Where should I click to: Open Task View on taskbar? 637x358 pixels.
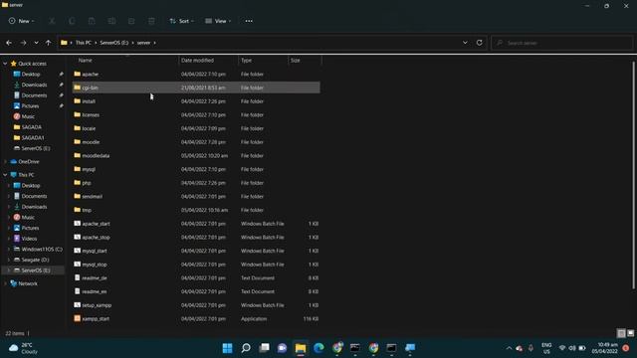[x=264, y=348]
